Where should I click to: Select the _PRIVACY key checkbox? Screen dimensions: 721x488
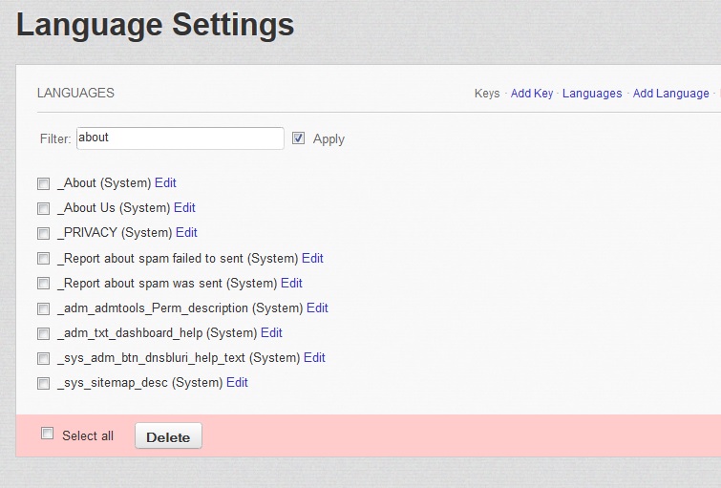pyautogui.click(x=43, y=233)
